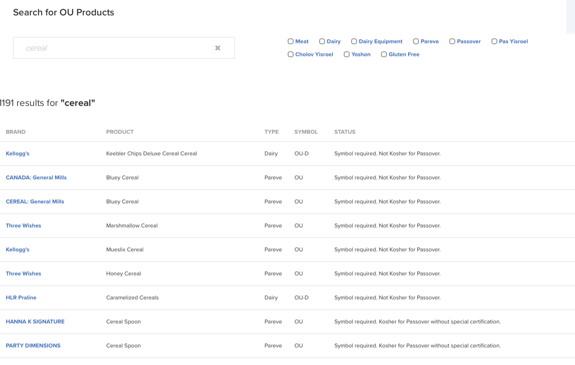Tick the Pas Yisroel checkbox

(494, 41)
